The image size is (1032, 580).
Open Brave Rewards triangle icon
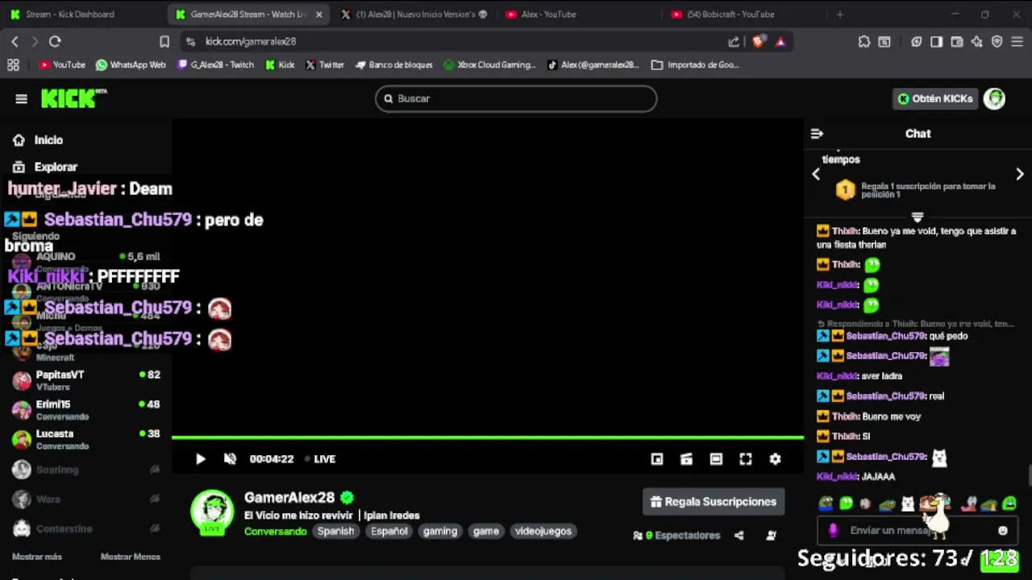click(780, 41)
